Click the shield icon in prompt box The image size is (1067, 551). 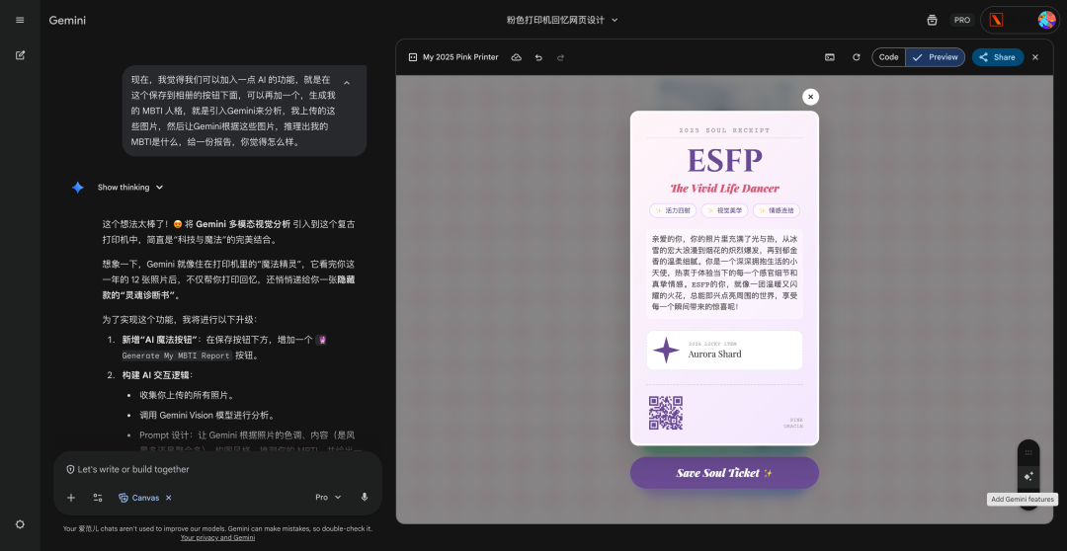pos(70,469)
